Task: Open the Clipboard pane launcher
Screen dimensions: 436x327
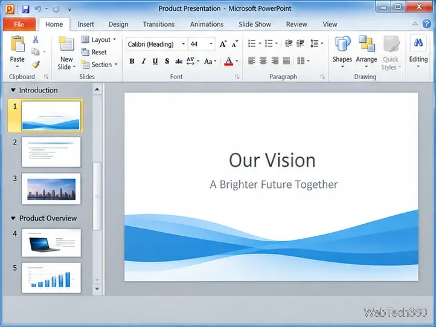Action: (46, 77)
